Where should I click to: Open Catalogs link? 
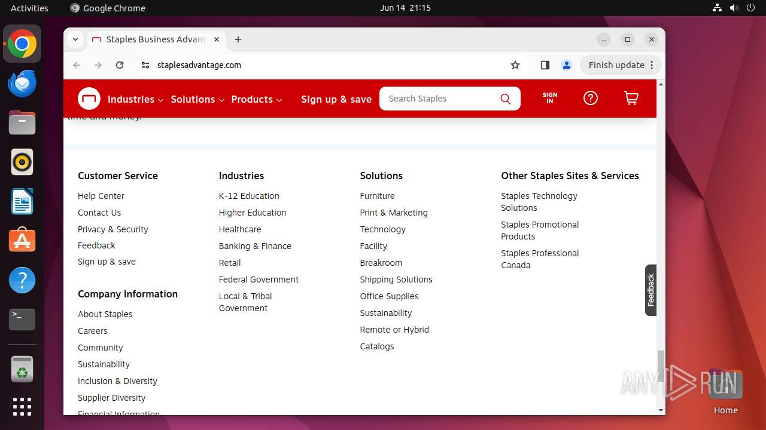coord(377,346)
